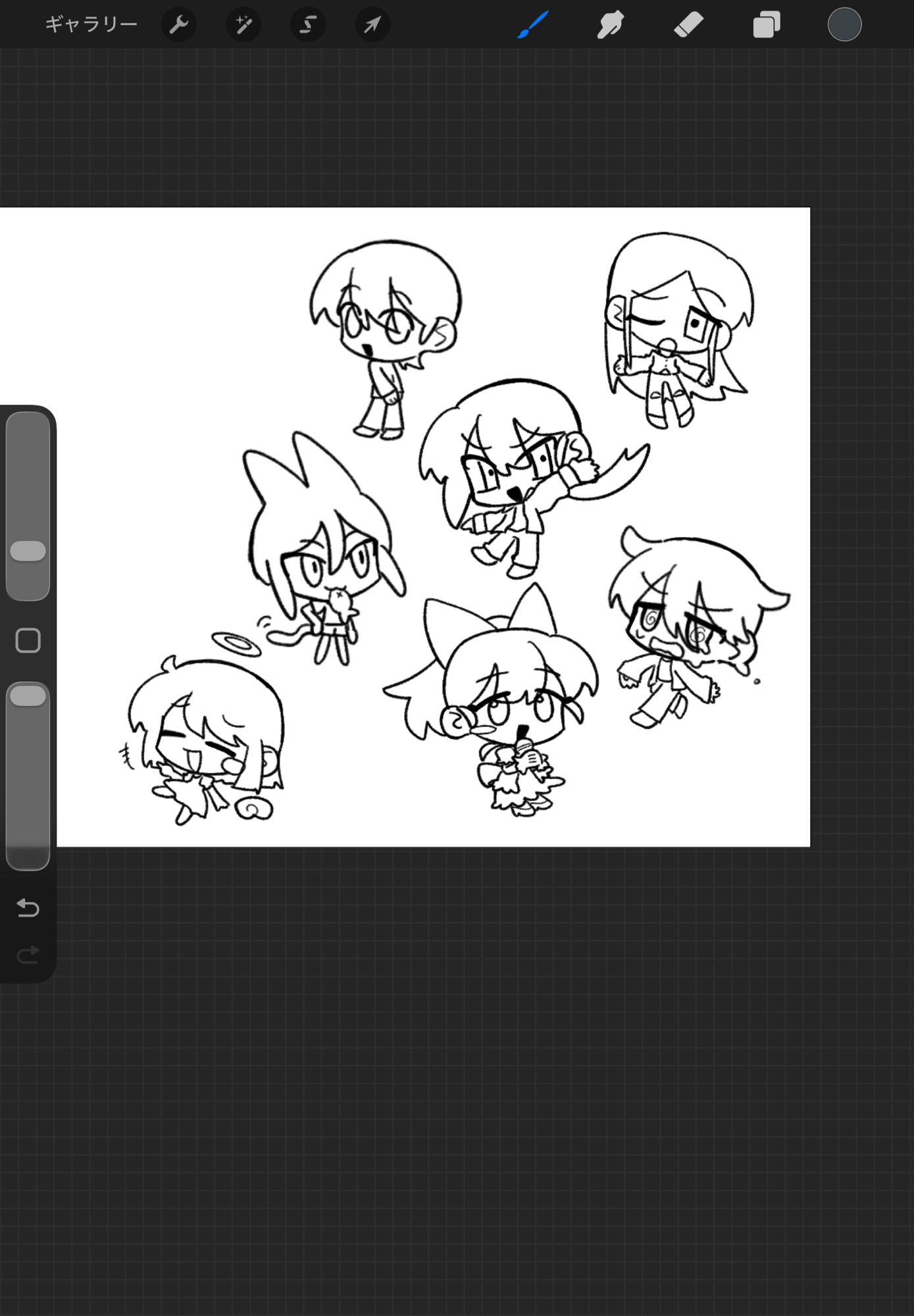The image size is (914, 1316).
Task: Open the color picker circle
Action: [x=844, y=25]
